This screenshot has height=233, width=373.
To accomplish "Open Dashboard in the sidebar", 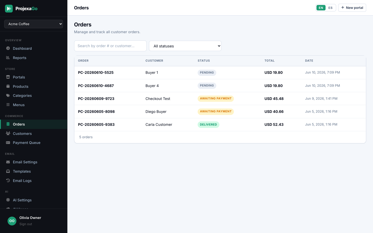I will 34,48.
